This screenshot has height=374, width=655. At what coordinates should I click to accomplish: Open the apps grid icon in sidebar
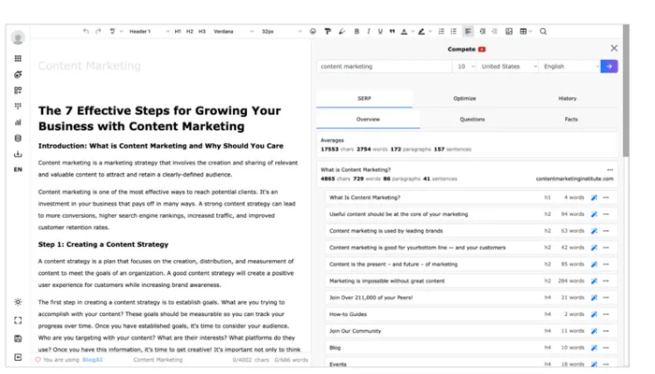(18, 58)
